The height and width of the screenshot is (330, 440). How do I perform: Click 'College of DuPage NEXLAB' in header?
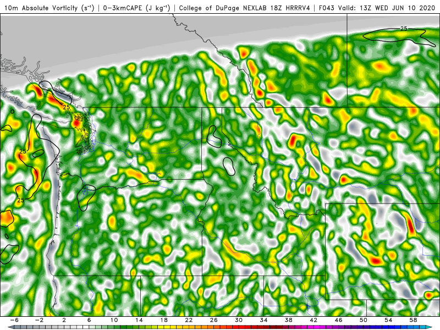223,8
